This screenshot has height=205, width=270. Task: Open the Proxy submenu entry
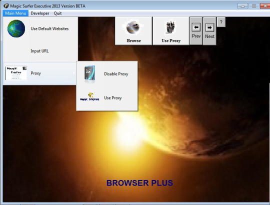(x=40, y=73)
